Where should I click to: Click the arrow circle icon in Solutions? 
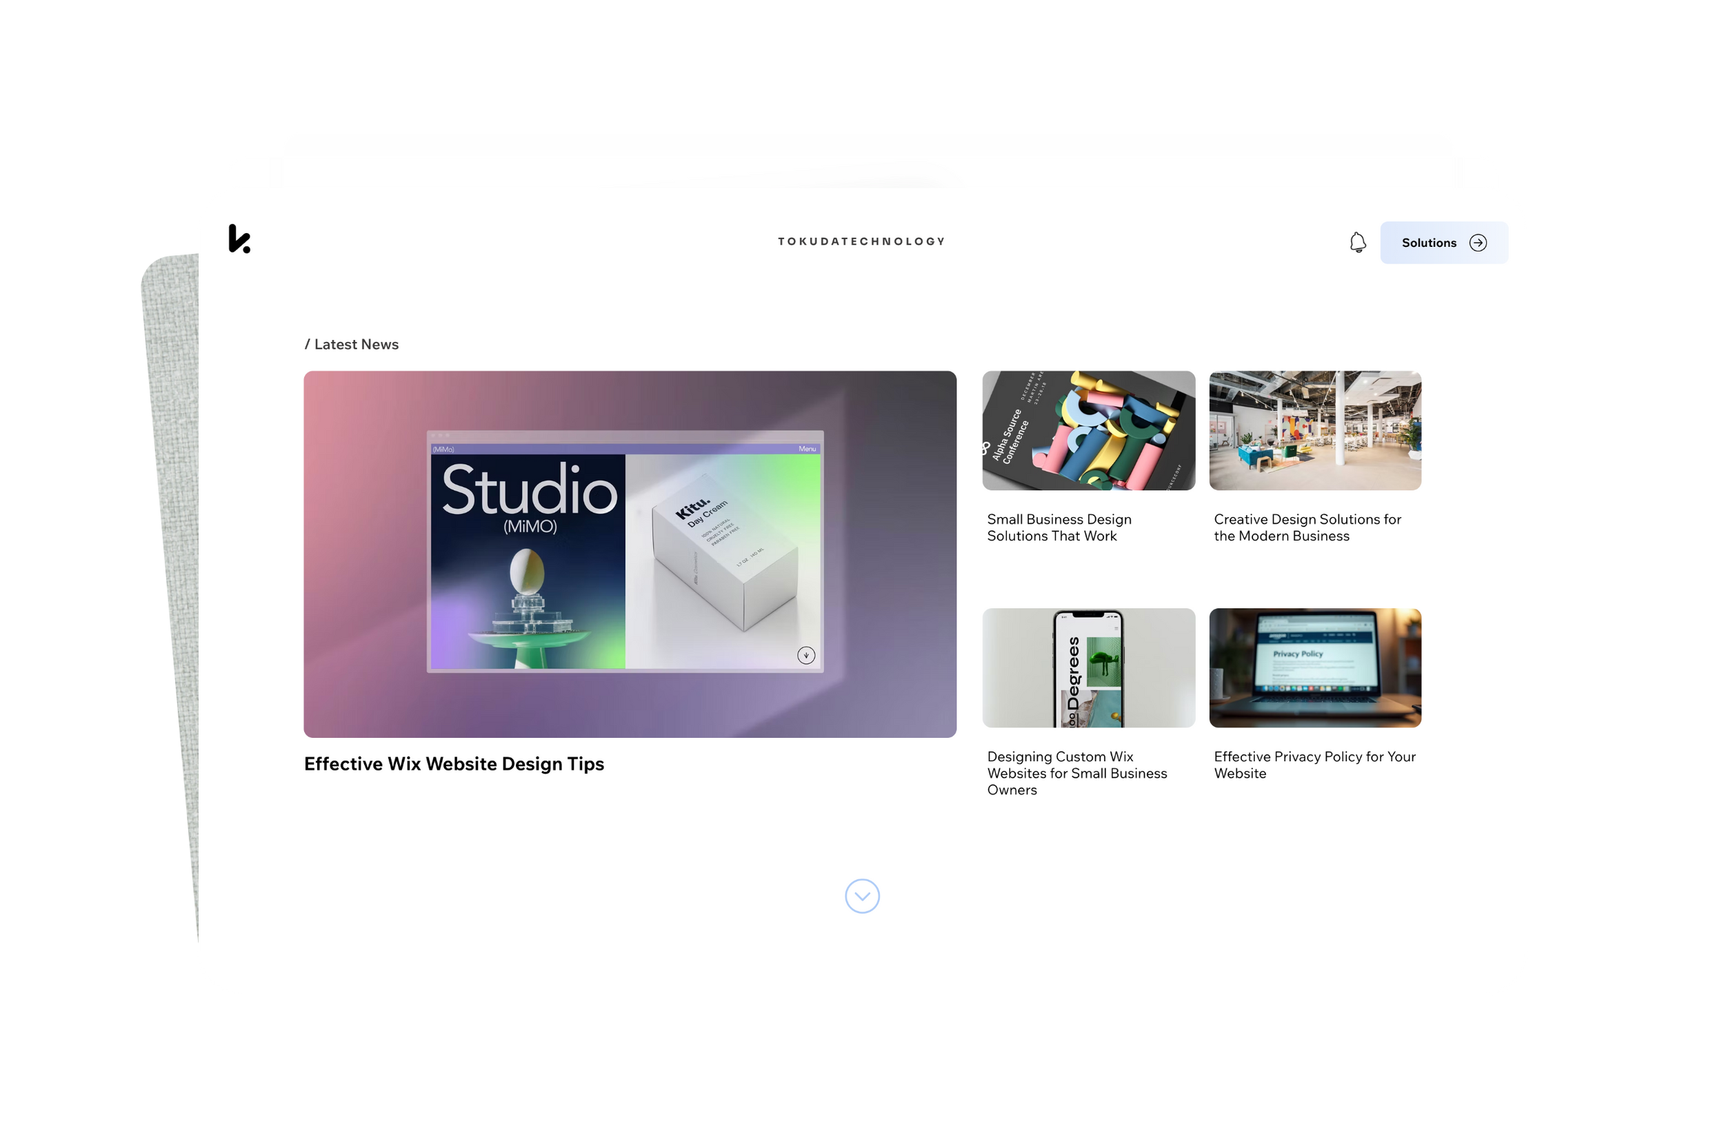coord(1478,243)
